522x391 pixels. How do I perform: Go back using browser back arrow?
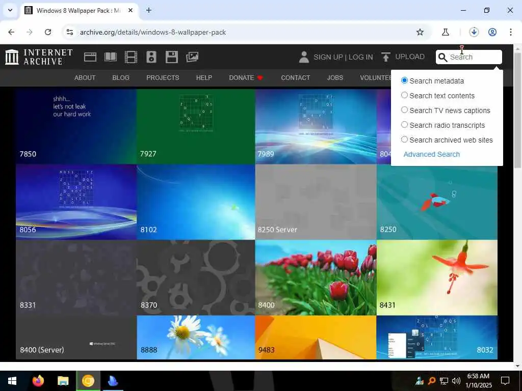tap(11, 32)
